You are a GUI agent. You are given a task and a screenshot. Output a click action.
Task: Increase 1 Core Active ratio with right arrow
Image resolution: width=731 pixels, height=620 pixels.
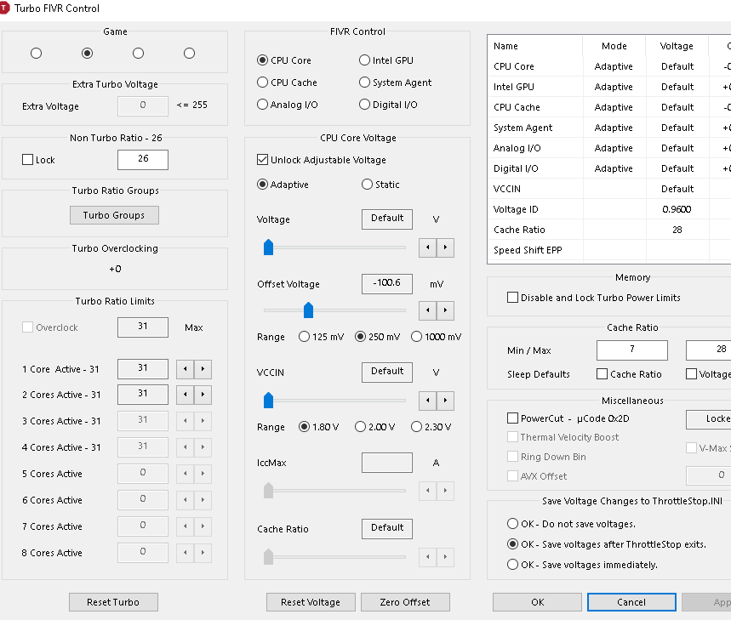coord(203,369)
